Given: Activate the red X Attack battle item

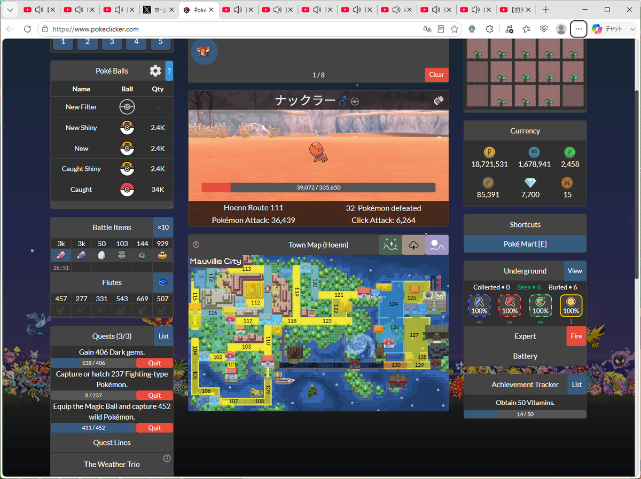Looking at the screenshot, I should pyautogui.click(x=61, y=255).
